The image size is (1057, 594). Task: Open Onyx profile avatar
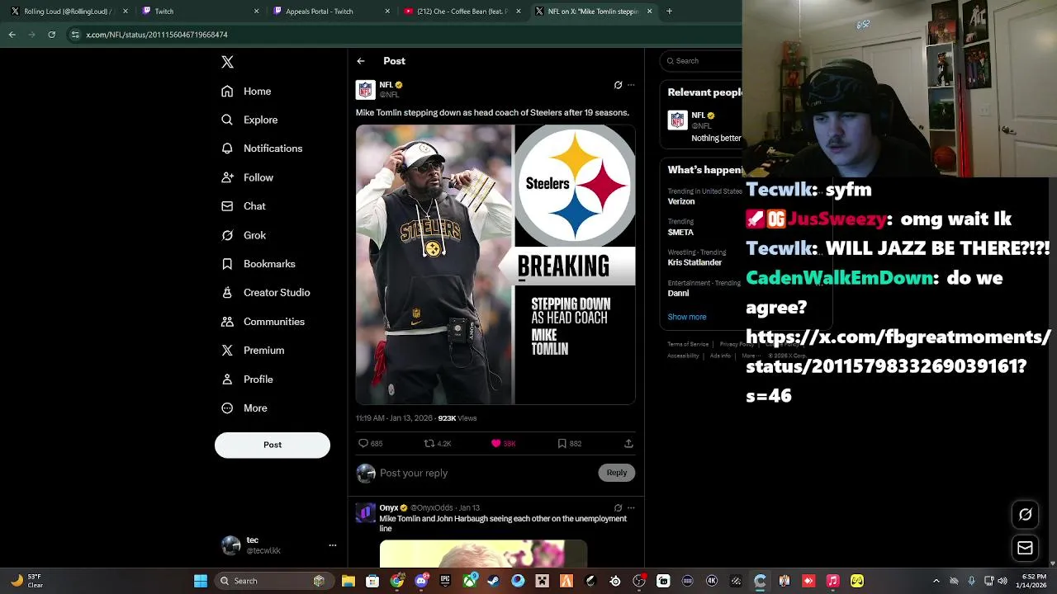click(x=365, y=513)
